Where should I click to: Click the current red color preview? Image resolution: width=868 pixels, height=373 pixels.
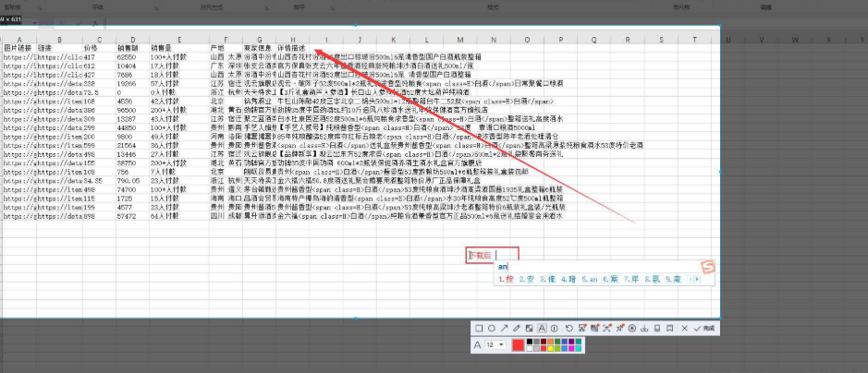[518, 345]
